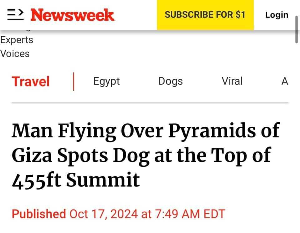
Task: Open the Login page
Action: tap(277, 15)
